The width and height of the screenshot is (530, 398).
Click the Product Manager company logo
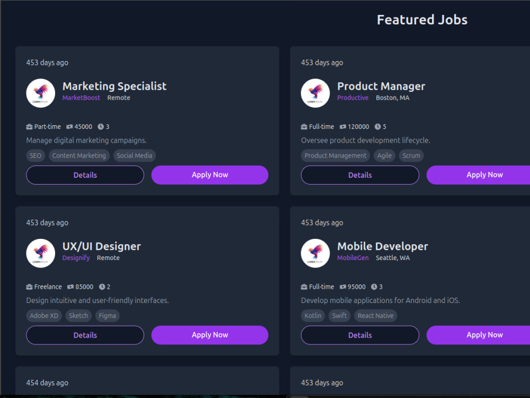315,93
